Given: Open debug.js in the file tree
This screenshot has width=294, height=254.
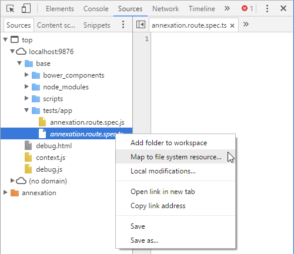Looking at the screenshot, I should click(x=49, y=169).
